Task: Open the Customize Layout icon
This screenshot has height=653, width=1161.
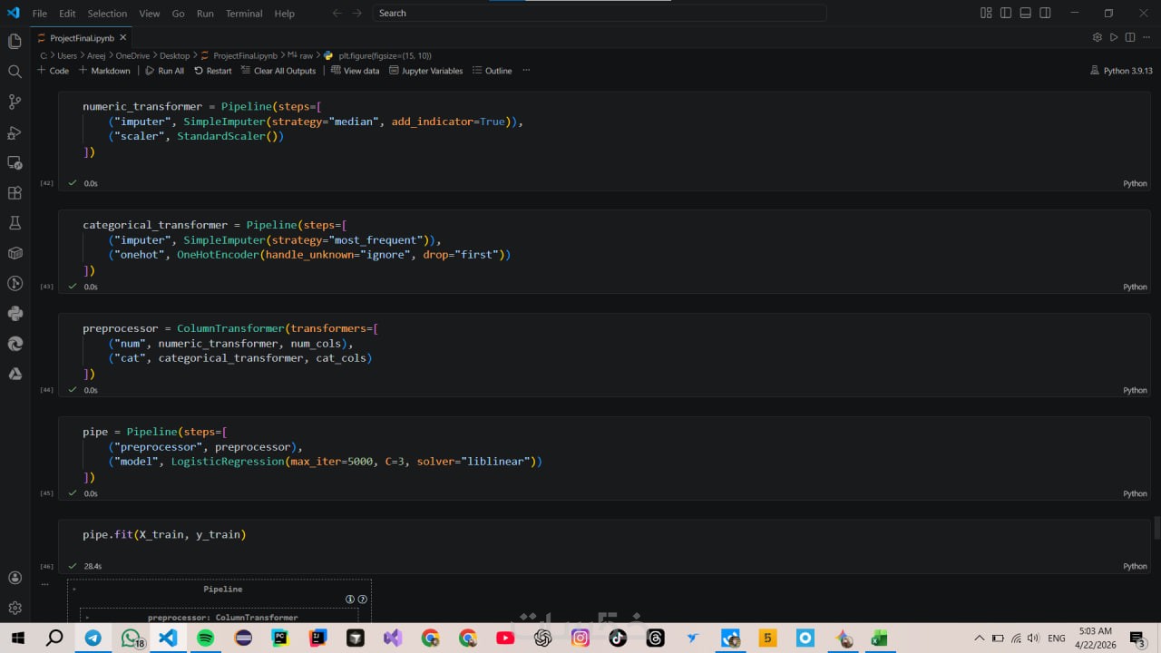Action: (986, 14)
